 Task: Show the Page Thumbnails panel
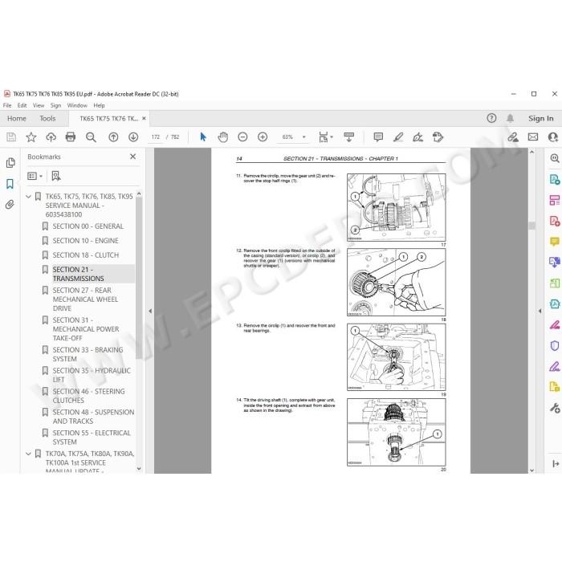coord(10,163)
